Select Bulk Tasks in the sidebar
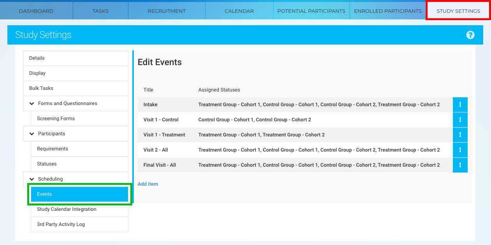 [x=41, y=88]
